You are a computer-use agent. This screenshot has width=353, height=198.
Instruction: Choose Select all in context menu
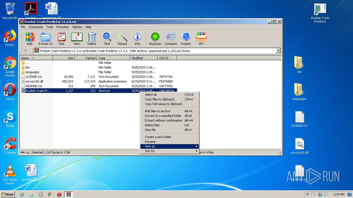tap(169, 95)
